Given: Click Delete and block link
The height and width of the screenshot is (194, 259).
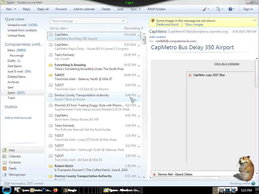Looking at the screenshot, I should click(x=167, y=25).
